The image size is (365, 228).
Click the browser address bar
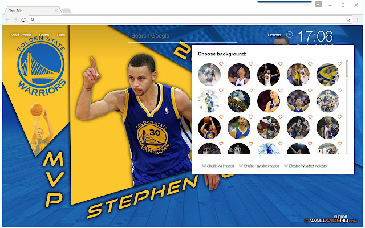(x=190, y=20)
